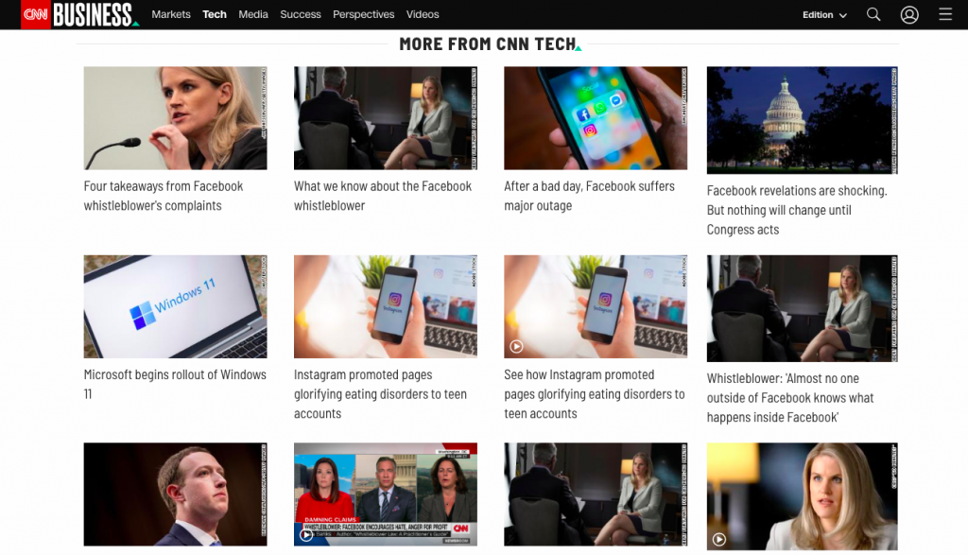The width and height of the screenshot is (968, 555).
Task: Open the user account profile icon
Action: pyautogui.click(x=909, y=14)
